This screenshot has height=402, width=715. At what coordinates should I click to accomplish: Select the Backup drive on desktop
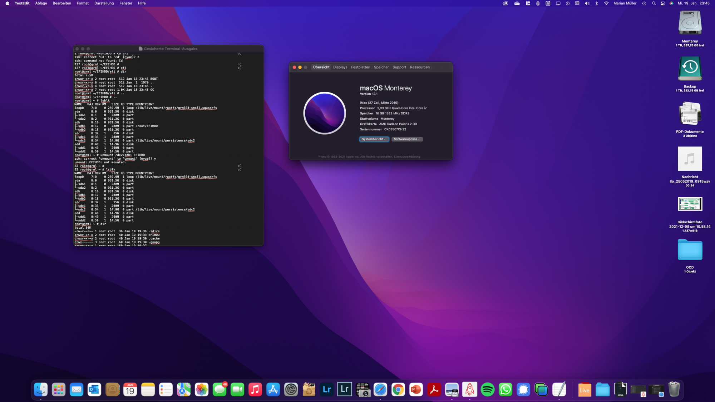coord(690,69)
